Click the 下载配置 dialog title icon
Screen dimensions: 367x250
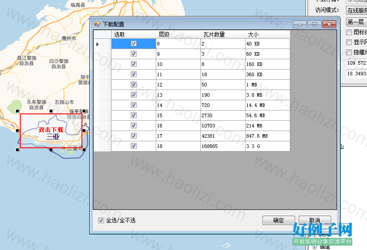tap(97, 24)
